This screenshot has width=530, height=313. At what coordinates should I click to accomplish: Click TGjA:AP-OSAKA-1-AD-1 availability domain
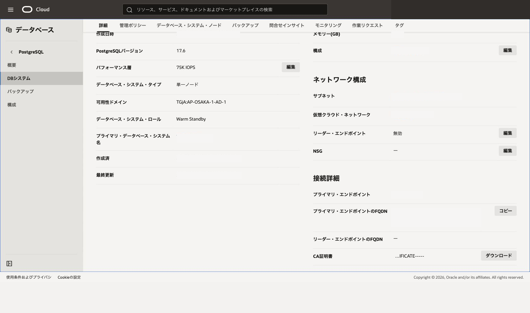(x=201, y=102)
